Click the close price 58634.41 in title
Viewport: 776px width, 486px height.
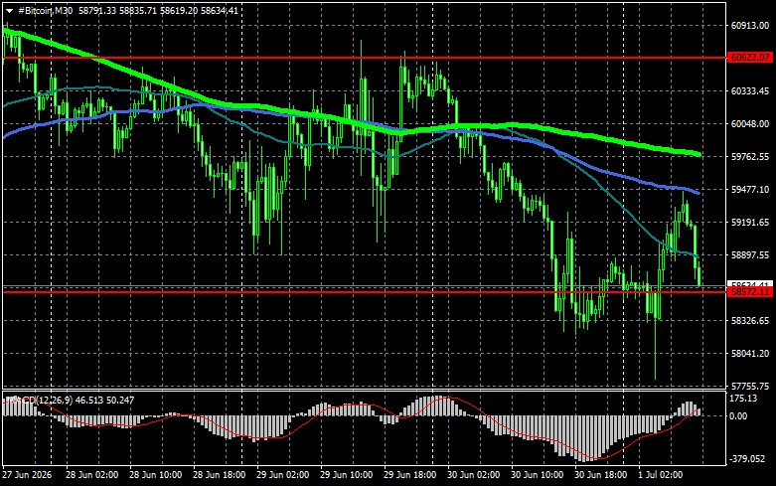pyautogui.click(x=220, y=11)
